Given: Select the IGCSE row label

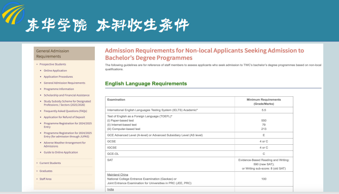Looking at the screenshot, I should pyautogui.click(x=112, y=148).
